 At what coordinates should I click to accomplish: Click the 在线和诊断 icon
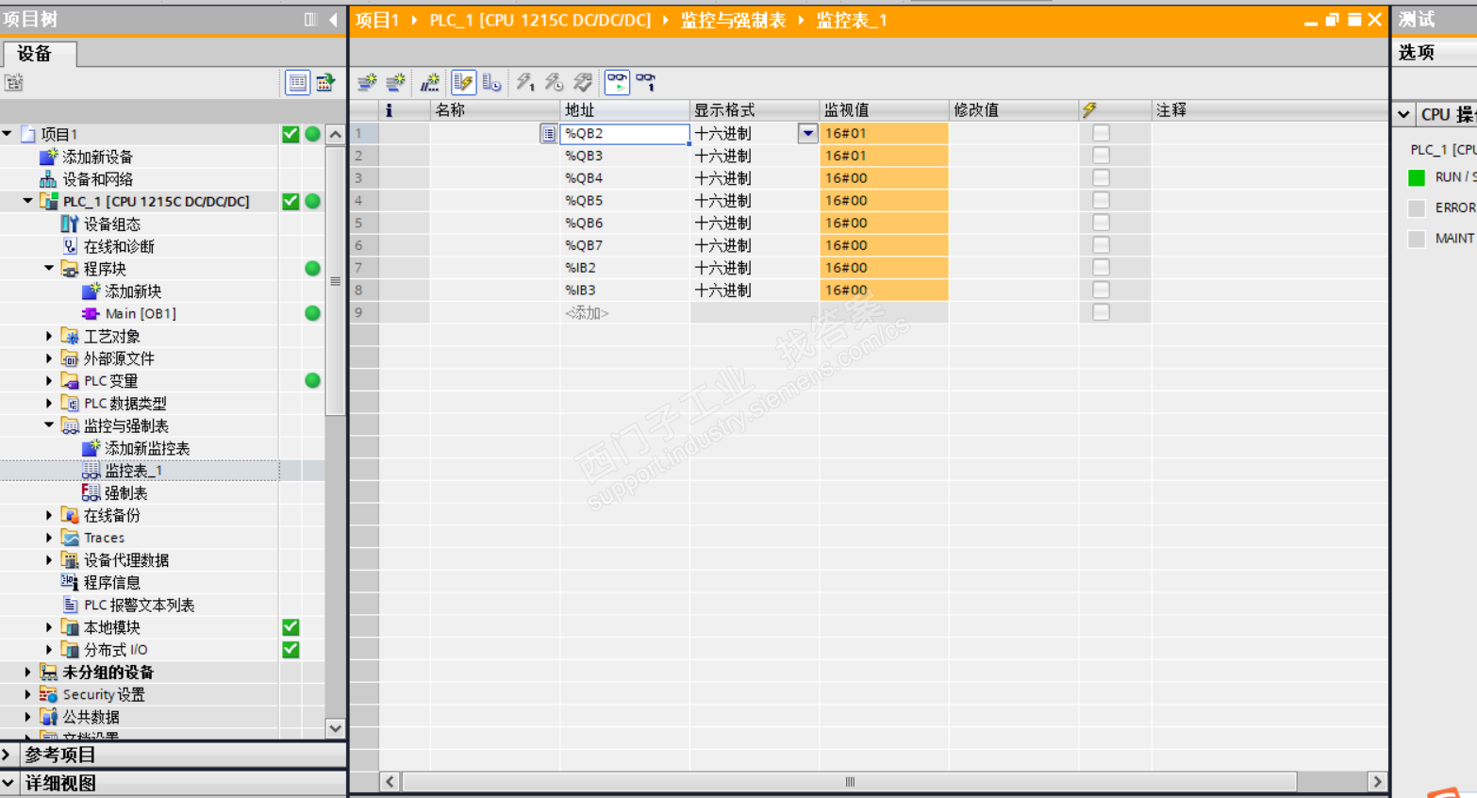70,246
